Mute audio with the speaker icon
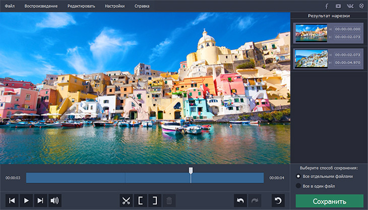Screen dimensions: 368x210 (x=54, y=200)
